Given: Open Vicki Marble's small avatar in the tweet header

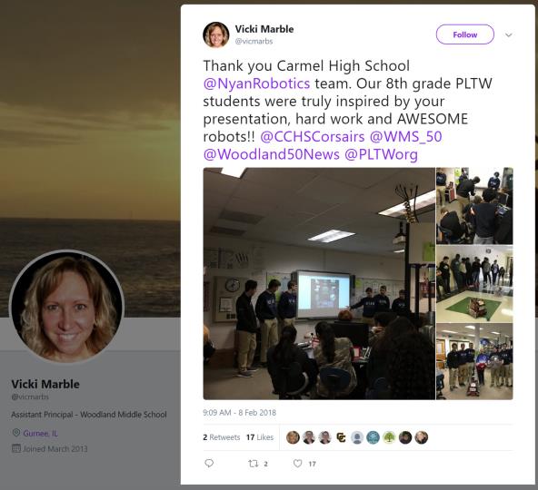Looking at the screenshot, I should [215, 34].
